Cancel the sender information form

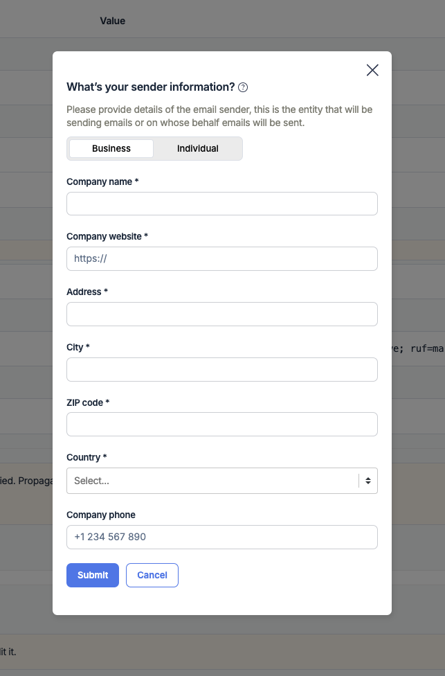click(x=152, y=575)
